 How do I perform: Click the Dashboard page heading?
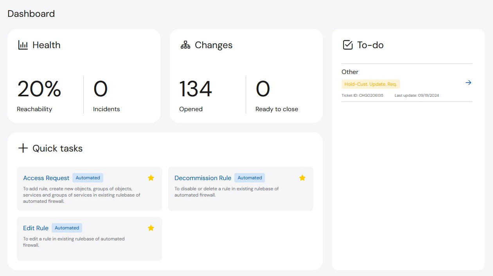pos(31,14)
